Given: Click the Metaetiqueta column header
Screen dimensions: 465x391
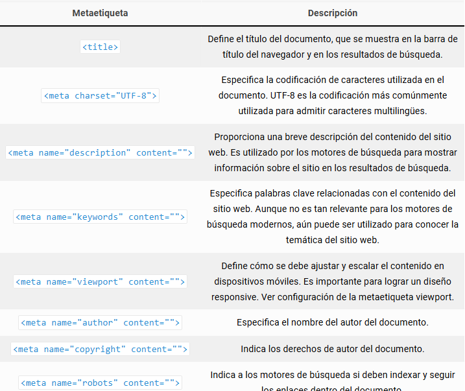Looking at the screenshot, I should coord(100,13).
